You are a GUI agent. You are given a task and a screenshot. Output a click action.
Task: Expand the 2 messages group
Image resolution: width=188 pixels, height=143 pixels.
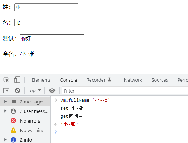pyautogui.click(x=5, y=101)
